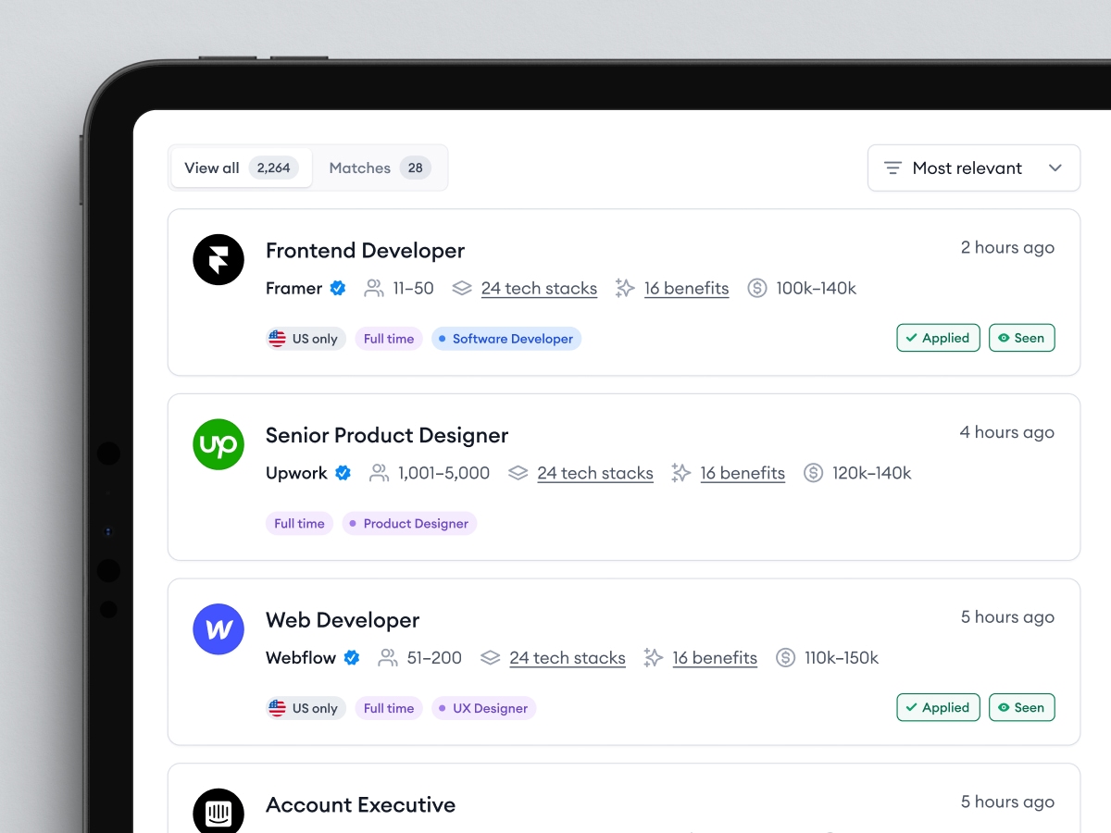
Task: Open the Most relevant sort dropdown
Action: (x=974, y=168)
